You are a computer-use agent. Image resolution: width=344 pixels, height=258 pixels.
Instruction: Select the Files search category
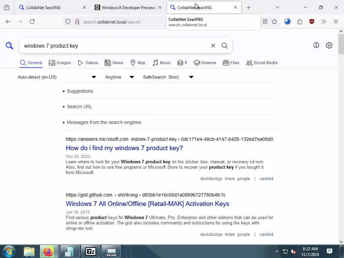[x=231, y=63]
